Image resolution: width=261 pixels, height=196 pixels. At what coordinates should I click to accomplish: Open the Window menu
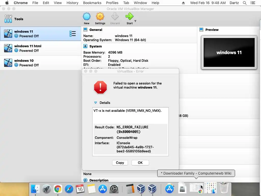[x=140, y=3]
